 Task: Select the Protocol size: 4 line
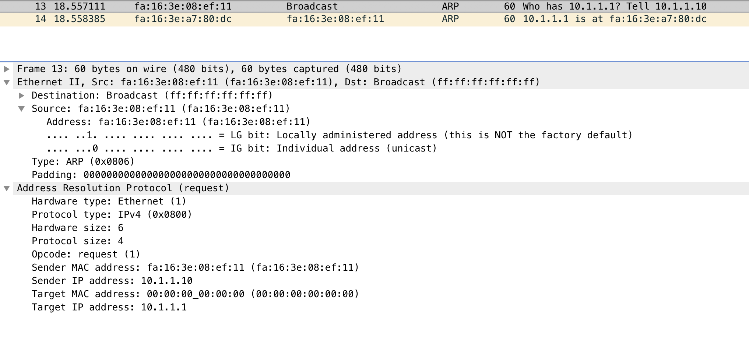point(77,241)
